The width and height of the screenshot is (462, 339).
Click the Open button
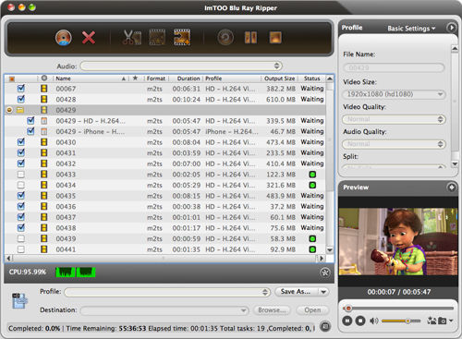point(312,310)
